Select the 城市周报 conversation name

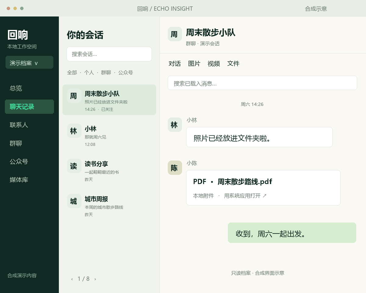pos(96,199)
